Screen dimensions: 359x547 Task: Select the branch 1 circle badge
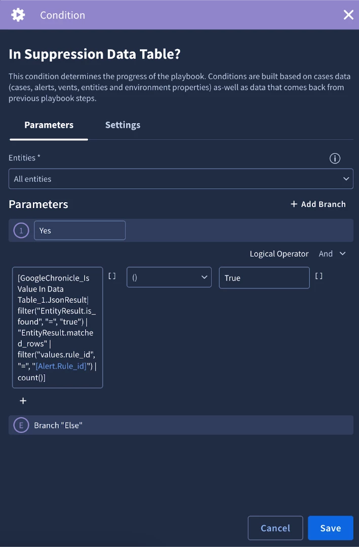[21, 230]
